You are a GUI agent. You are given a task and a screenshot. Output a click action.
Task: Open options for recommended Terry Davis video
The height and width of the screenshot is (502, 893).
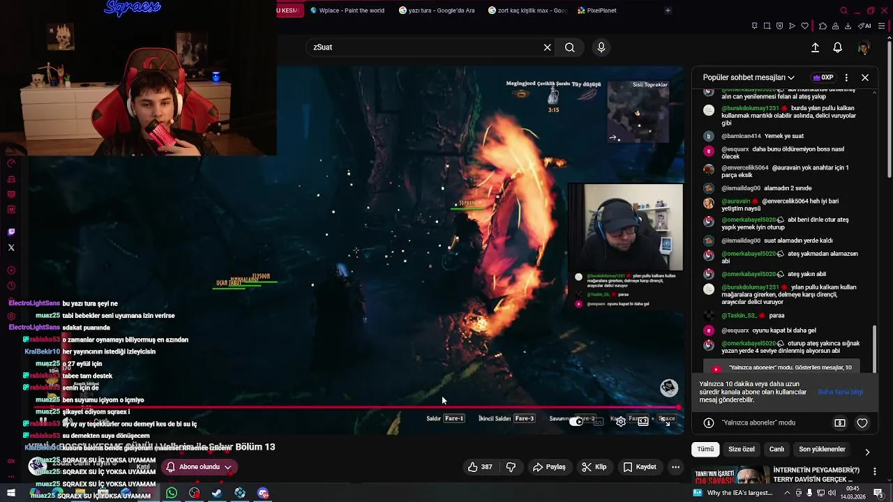[875, 472]
